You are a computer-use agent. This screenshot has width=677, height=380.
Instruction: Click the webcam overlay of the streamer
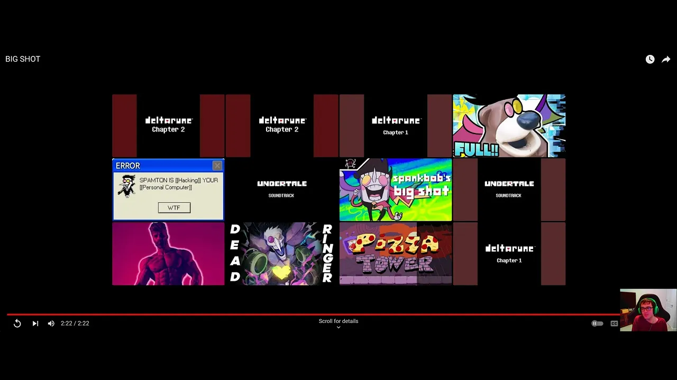point(648,310)
